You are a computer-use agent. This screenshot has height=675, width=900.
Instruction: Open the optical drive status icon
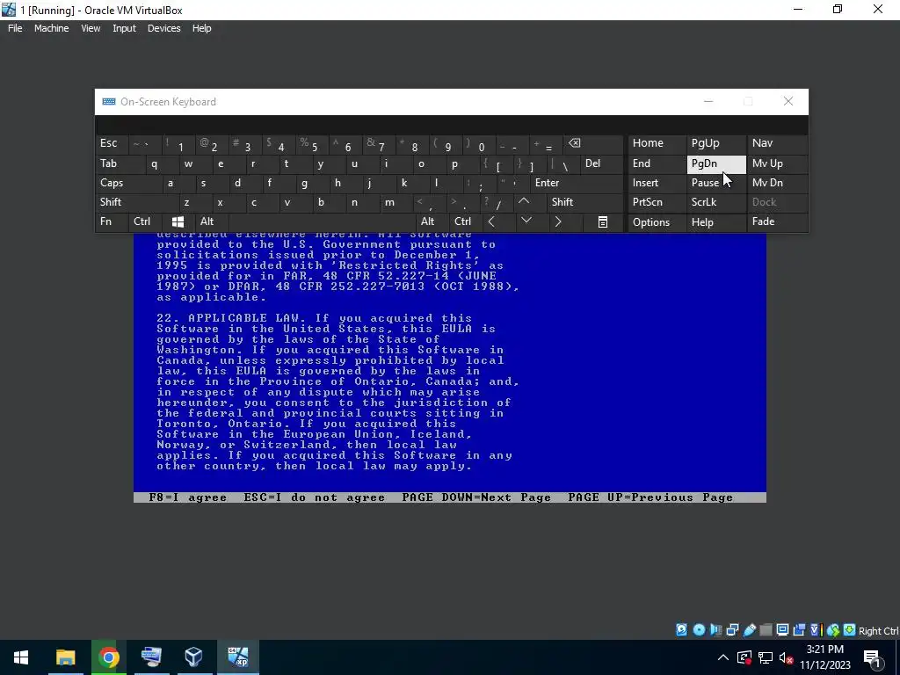[x=699, y=629]
